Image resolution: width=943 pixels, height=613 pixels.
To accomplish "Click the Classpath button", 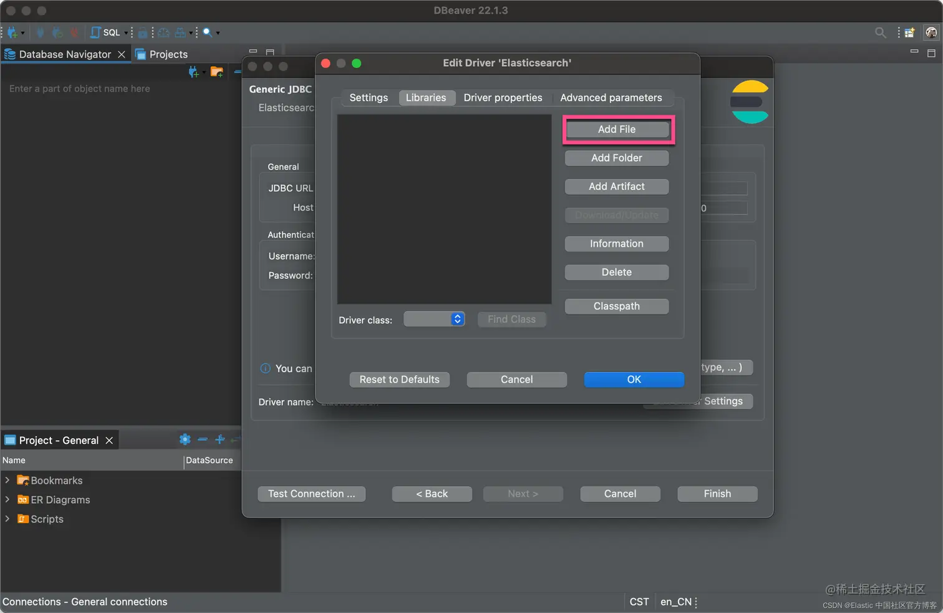I will 617,306.
